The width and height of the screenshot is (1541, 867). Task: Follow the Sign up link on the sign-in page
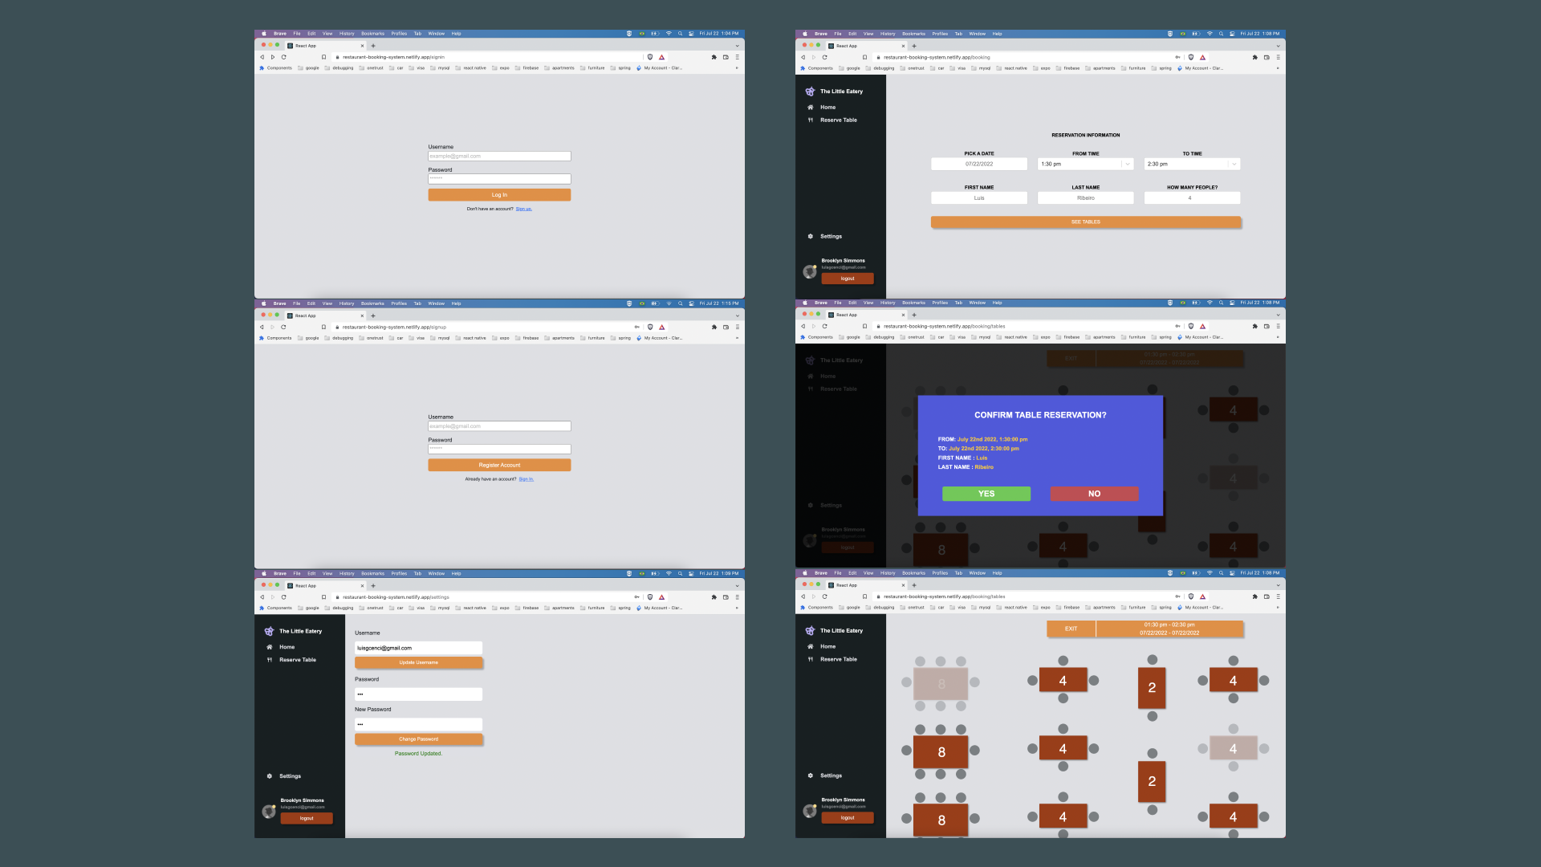pos(523,209)
